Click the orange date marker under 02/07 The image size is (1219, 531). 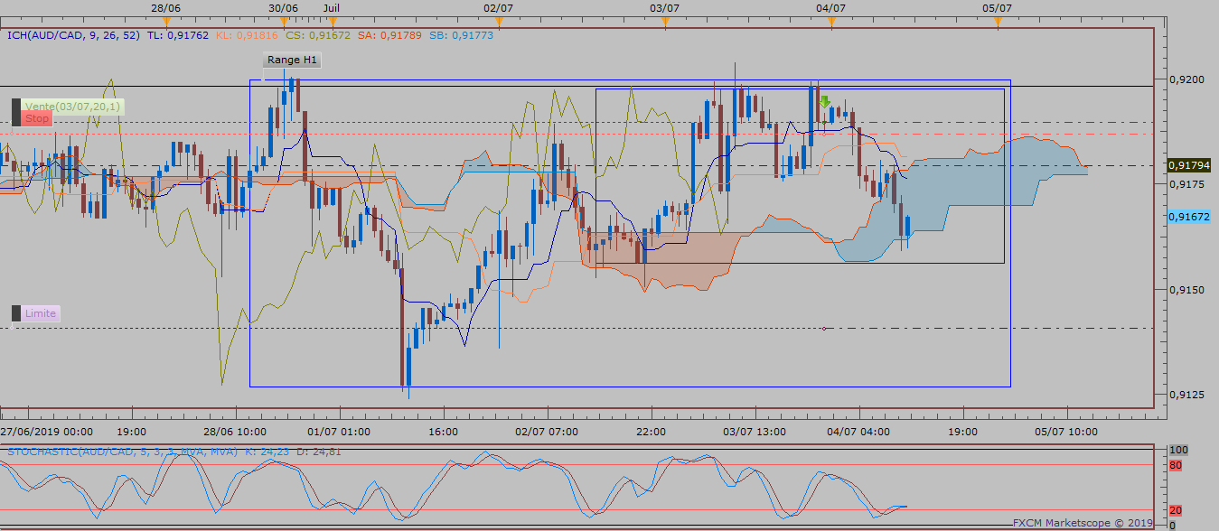[x=499, y=22]
